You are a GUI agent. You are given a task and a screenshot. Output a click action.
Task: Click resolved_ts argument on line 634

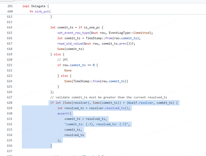pos(74,135)
